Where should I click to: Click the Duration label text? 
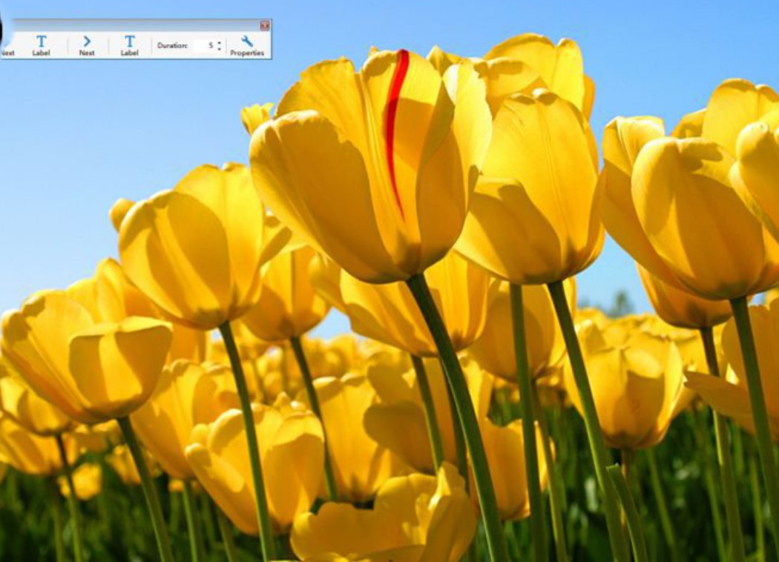[172, 44]
